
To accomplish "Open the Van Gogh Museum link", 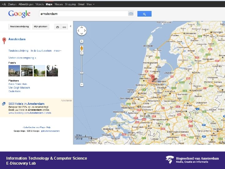I will pos(19,88).
